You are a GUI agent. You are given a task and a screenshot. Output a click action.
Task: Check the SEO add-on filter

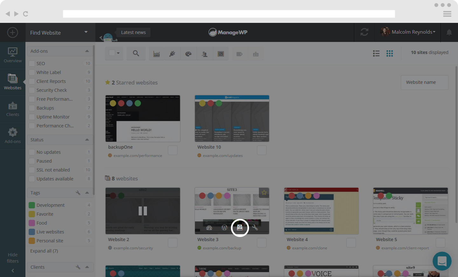(32, 64)
